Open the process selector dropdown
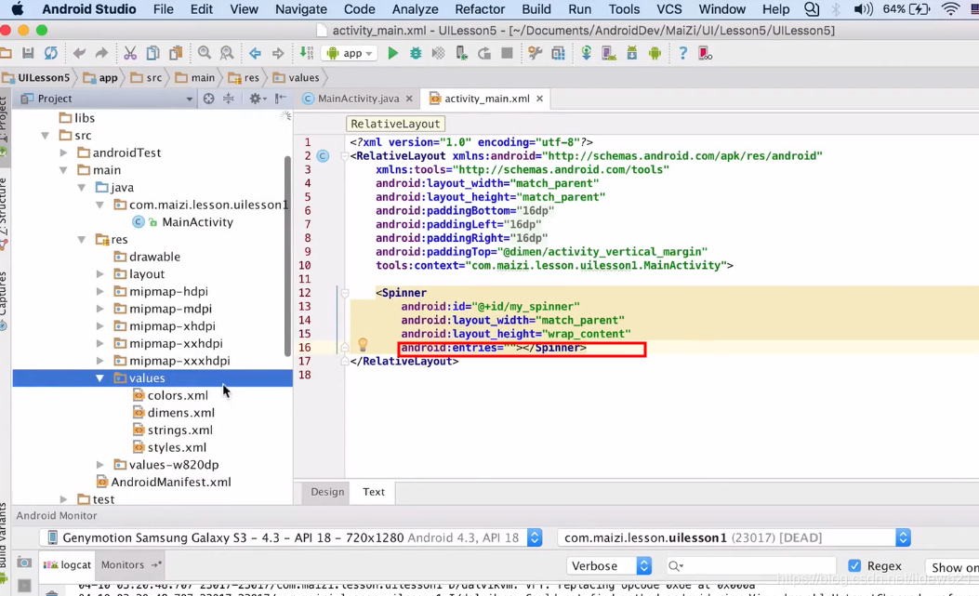Image resolution: width=979 pixels, height=596 pixels. coord(734,537)
